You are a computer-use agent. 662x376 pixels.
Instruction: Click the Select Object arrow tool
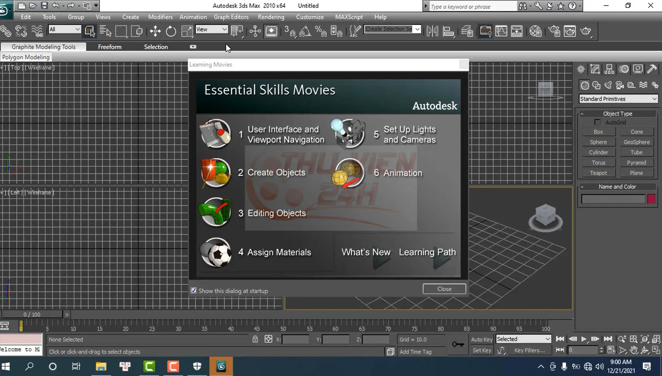pyautogui.click(x=89, y=31)
